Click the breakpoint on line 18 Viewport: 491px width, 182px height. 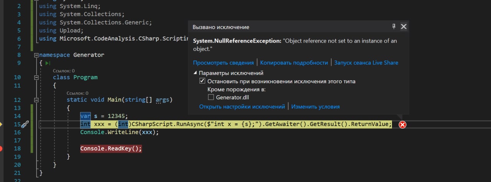(1, 148)
